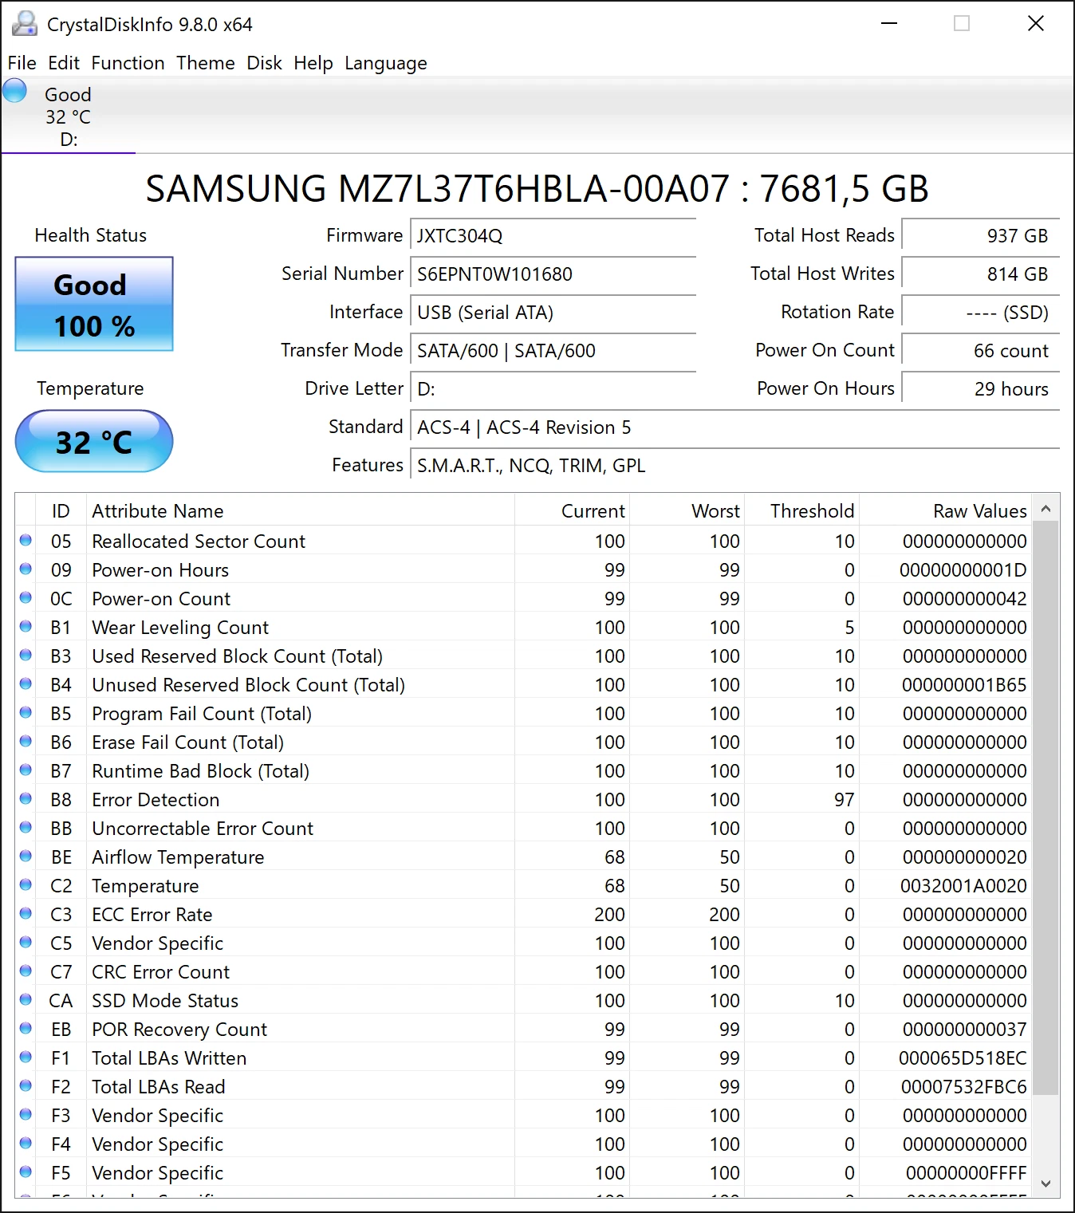Open the Language menu
1075x1213 pixels.
coord(386,63)
